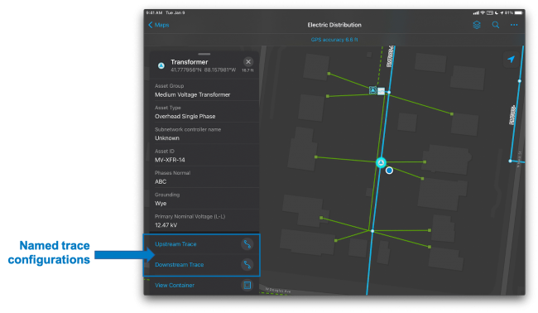This screenshot has width=538, height=313.
Task: Open the search magnifier icon
Action: (x=496, y=25)
